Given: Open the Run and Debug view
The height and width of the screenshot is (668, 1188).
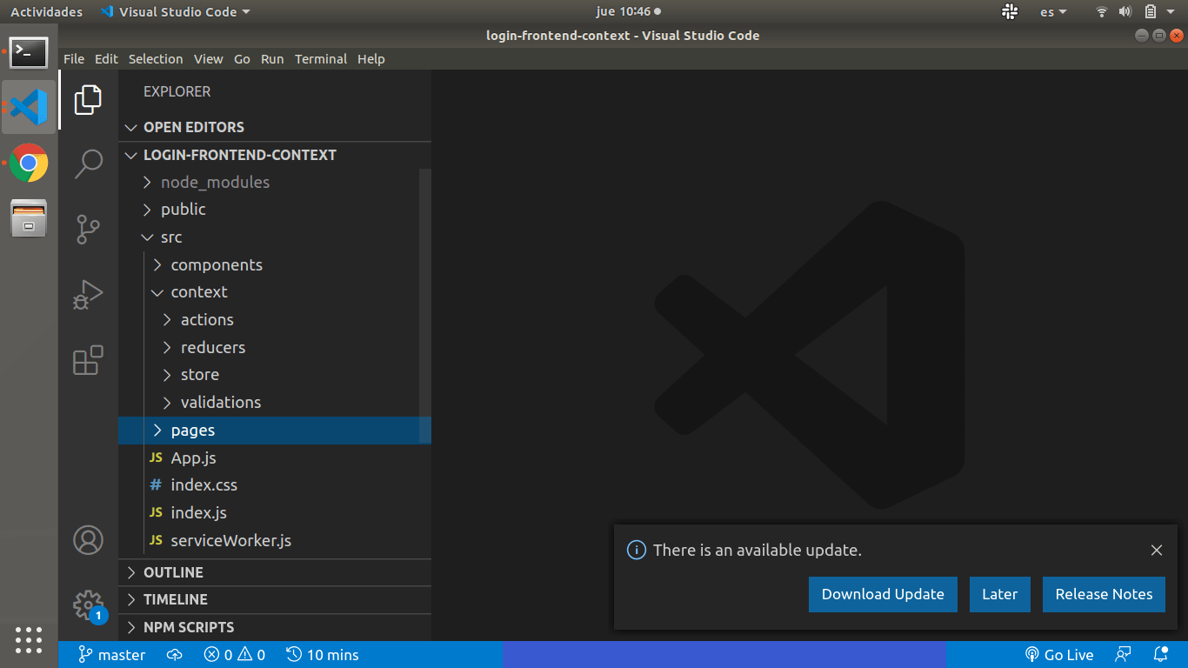Looking at the screenshot, I should (88, 295).
